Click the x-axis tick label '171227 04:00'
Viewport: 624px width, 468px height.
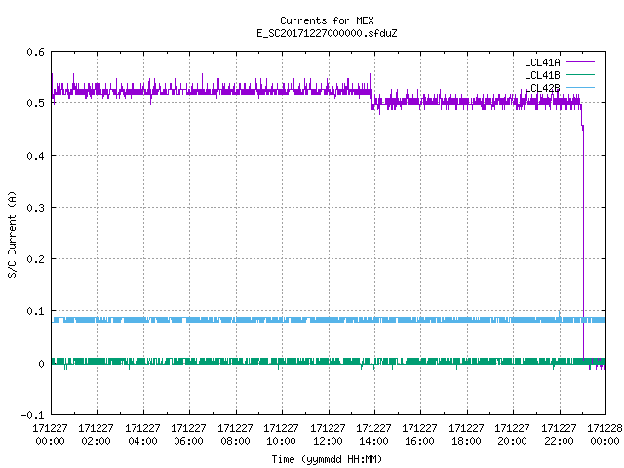click(x=142, y=434)
